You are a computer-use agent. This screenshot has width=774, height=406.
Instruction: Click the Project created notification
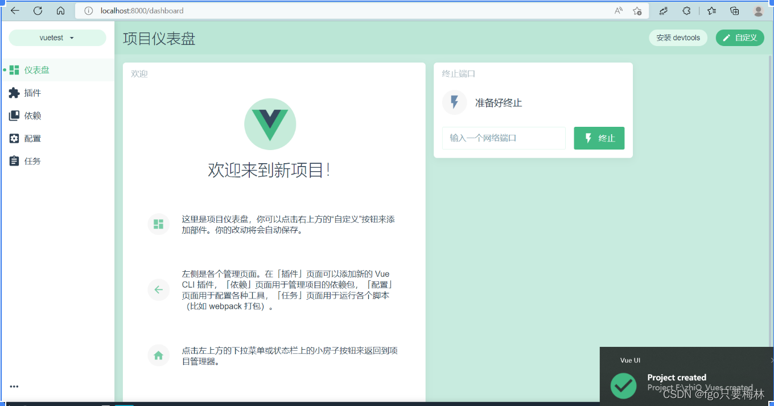(687, 376)
